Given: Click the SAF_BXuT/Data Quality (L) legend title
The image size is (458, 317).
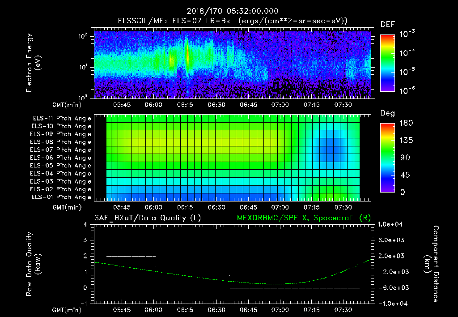Looking at the screenshot, I should click(x=148, y=218).
